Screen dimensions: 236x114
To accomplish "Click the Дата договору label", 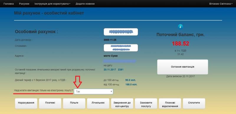I will coord(24,40).
